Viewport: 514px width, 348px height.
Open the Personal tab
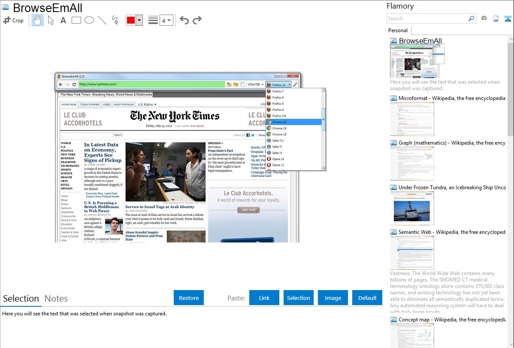point(398,30)
